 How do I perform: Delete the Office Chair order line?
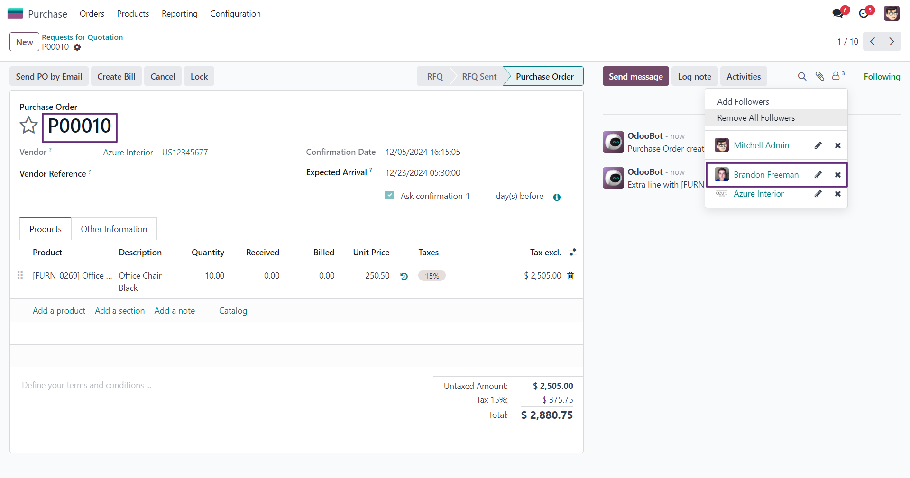570,275
